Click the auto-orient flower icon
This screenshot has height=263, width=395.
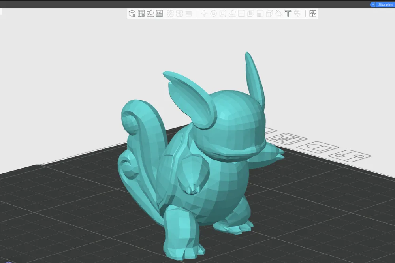click(170, 13)
